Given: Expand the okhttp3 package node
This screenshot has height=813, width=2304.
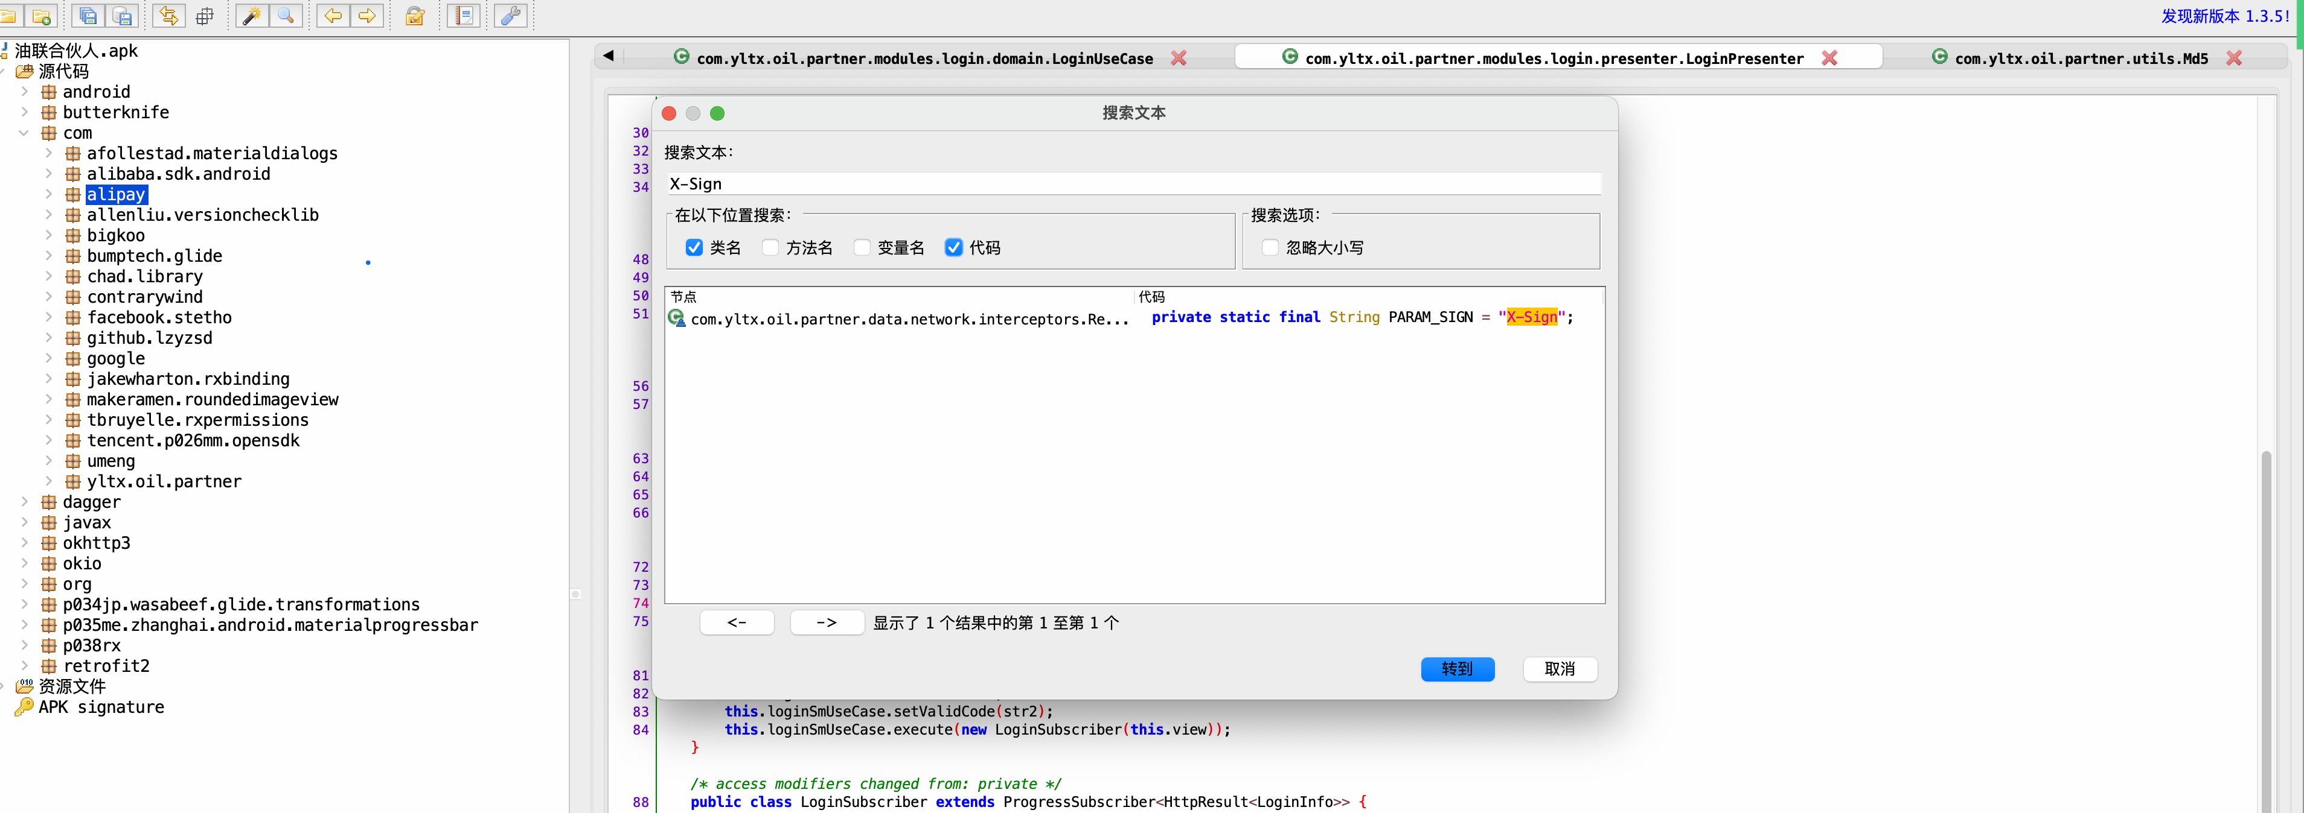Looking at the screenshot, I should pyautogui.click(x=24, y=542).
